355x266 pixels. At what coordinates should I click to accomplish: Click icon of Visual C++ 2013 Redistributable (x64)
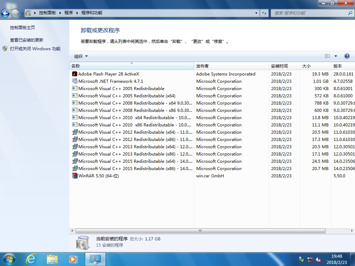(x=75, y=147)
